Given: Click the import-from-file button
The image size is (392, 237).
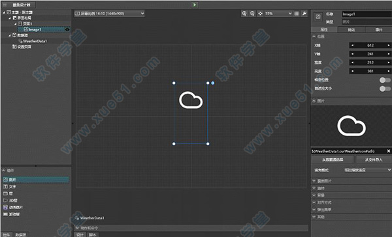Looking at the screenshot, I should click(x=374, y=160).
